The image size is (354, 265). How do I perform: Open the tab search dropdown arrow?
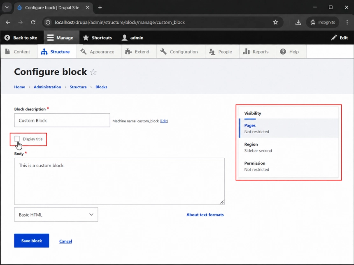pyautogui.click(x=7, y=7)
